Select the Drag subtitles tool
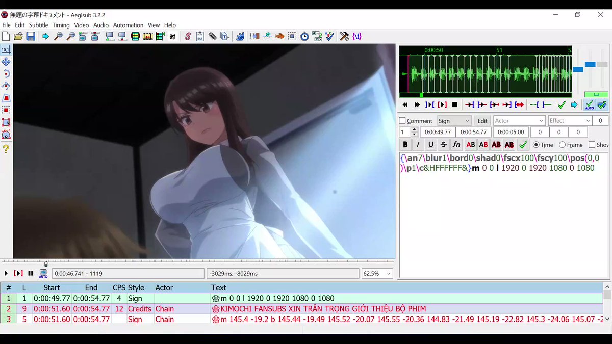 point(6,62)
